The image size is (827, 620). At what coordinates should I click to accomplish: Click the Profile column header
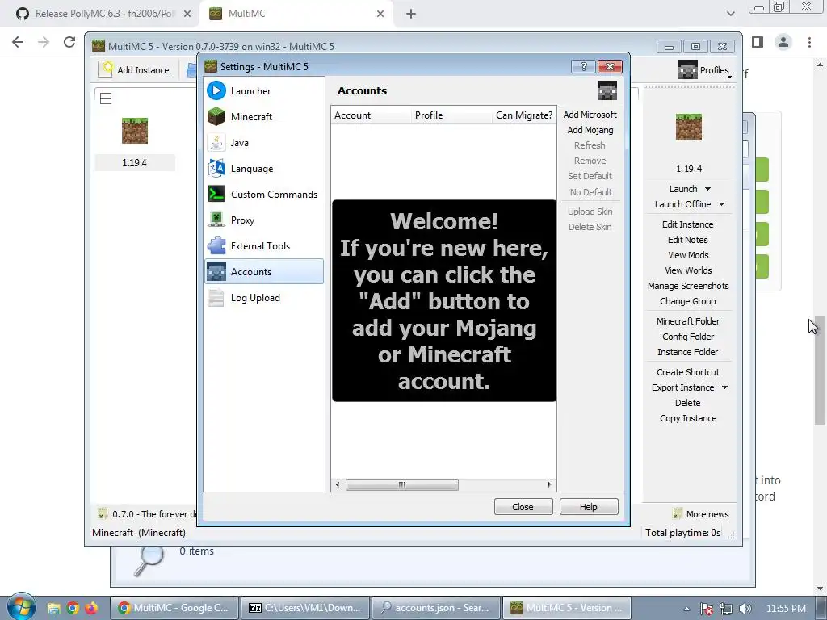coord(452,115)
